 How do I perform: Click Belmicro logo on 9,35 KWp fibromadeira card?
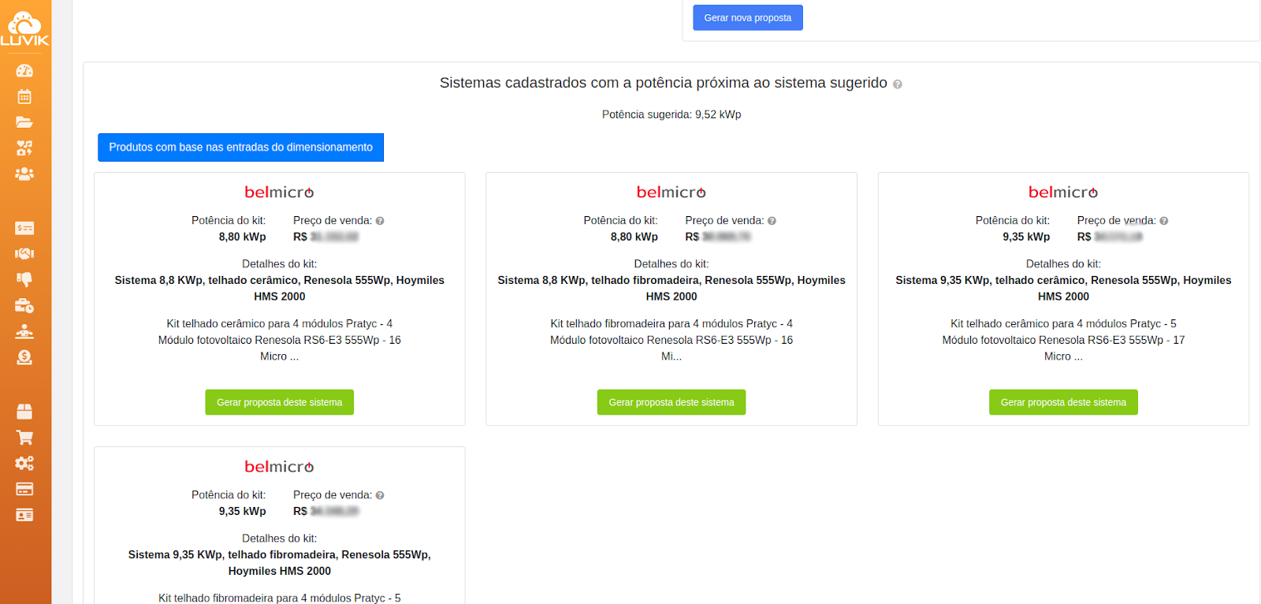(279, 467)
